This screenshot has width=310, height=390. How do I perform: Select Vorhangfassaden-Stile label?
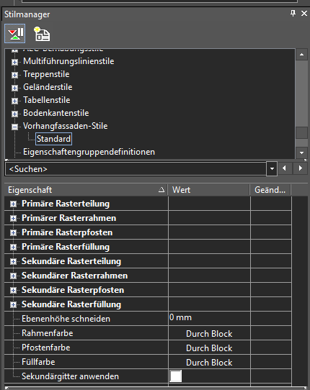tap(66, 126)
